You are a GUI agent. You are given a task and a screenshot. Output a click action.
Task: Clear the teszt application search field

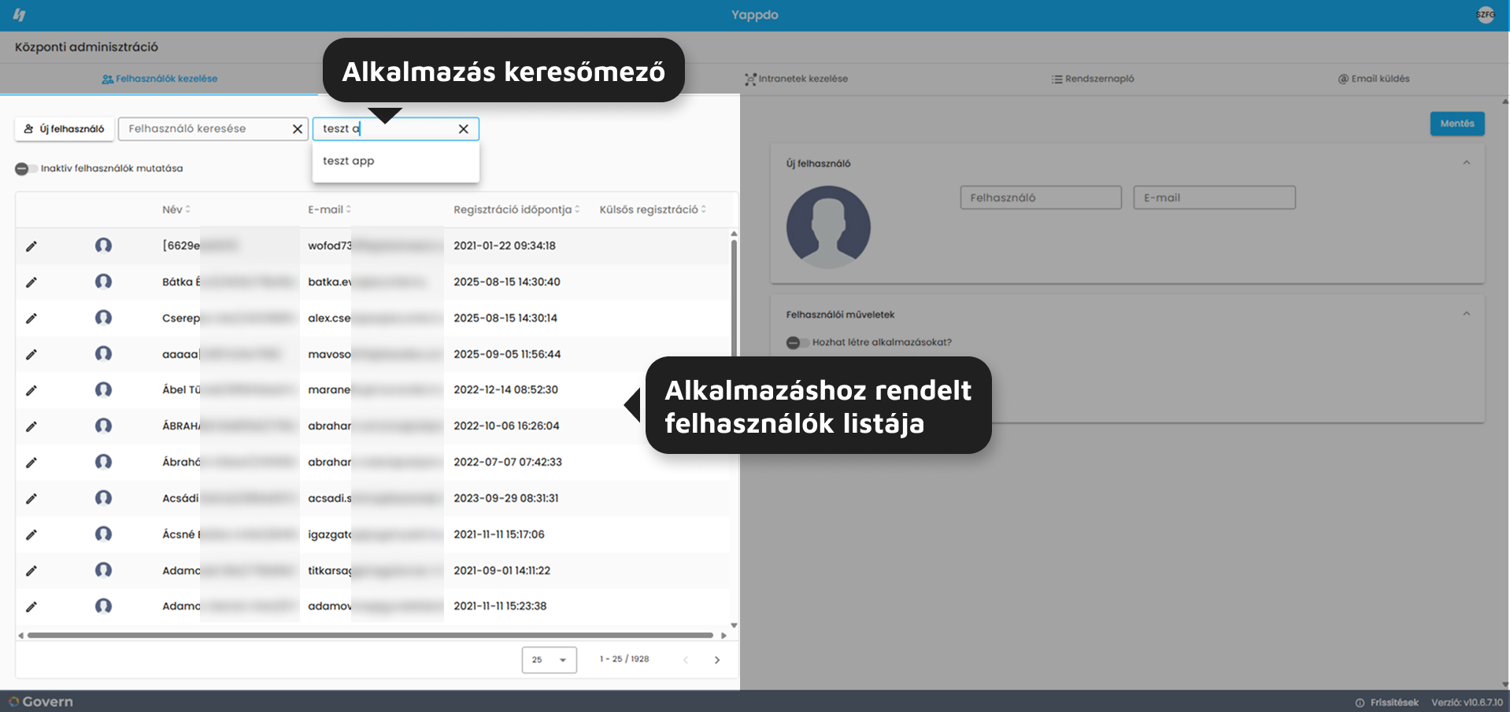[x=464, y=129]
